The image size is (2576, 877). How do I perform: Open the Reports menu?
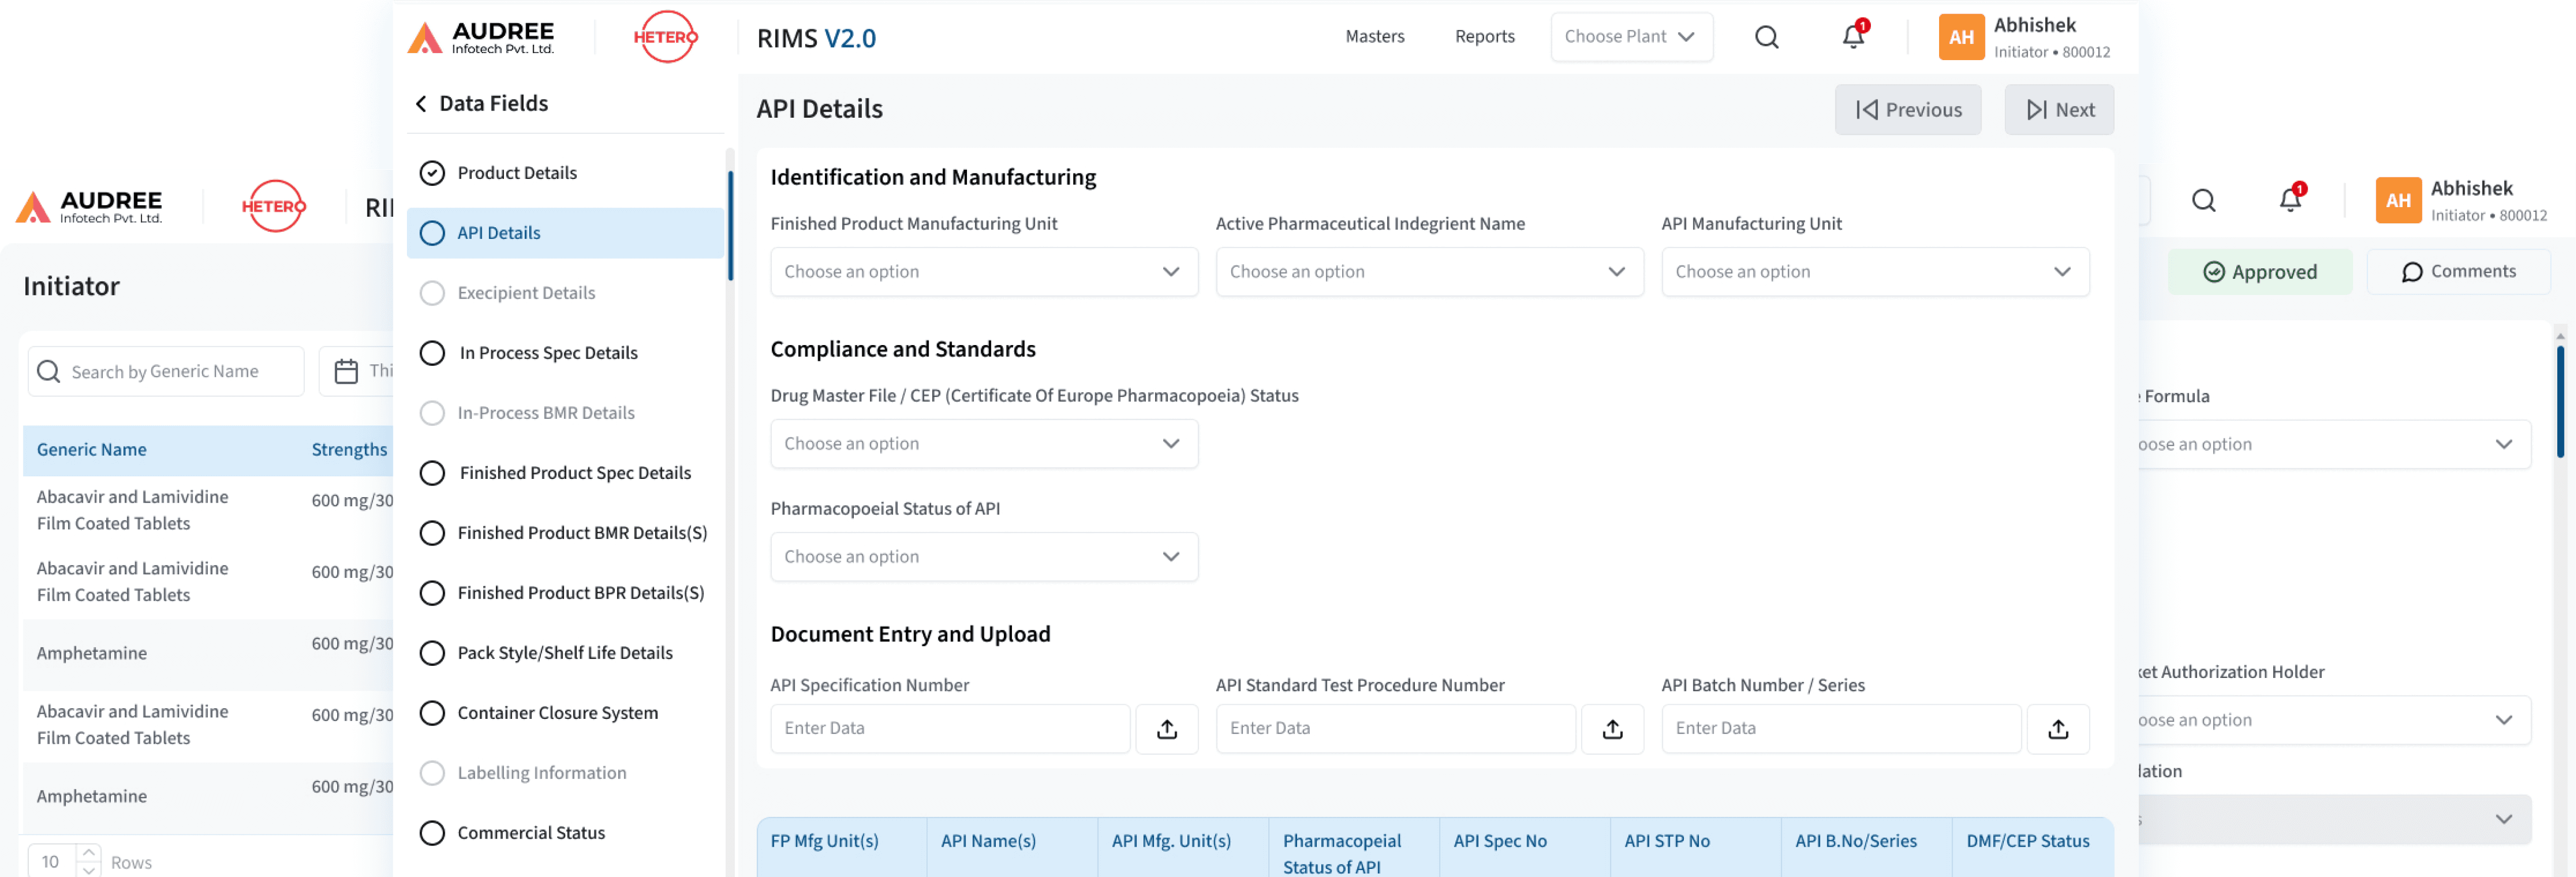coord(1484,37)
